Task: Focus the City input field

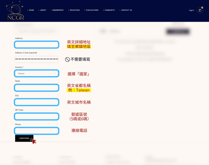Action: (37, 102)
